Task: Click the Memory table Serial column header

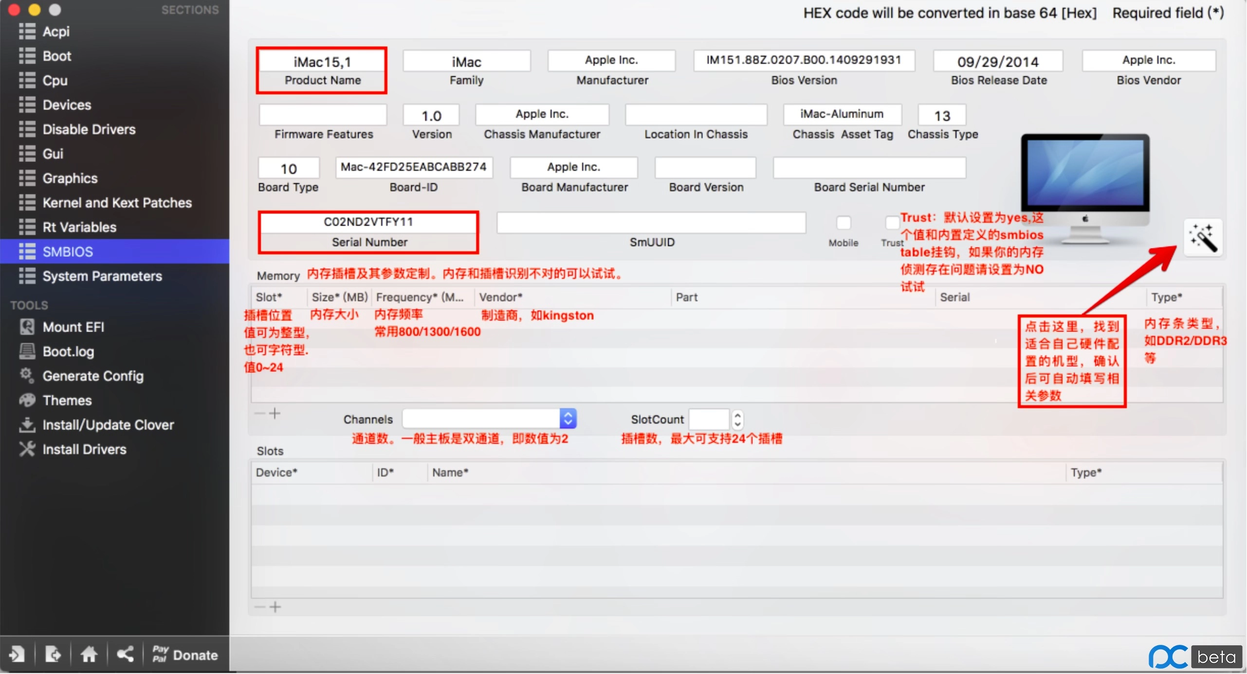Action: 1040,297
